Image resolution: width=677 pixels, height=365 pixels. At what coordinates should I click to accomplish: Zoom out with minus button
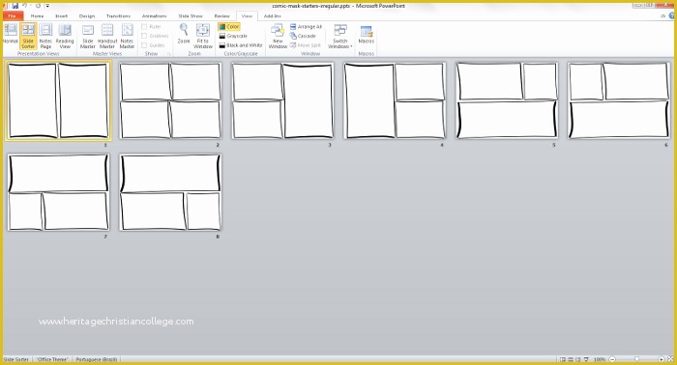pos(612,359)
